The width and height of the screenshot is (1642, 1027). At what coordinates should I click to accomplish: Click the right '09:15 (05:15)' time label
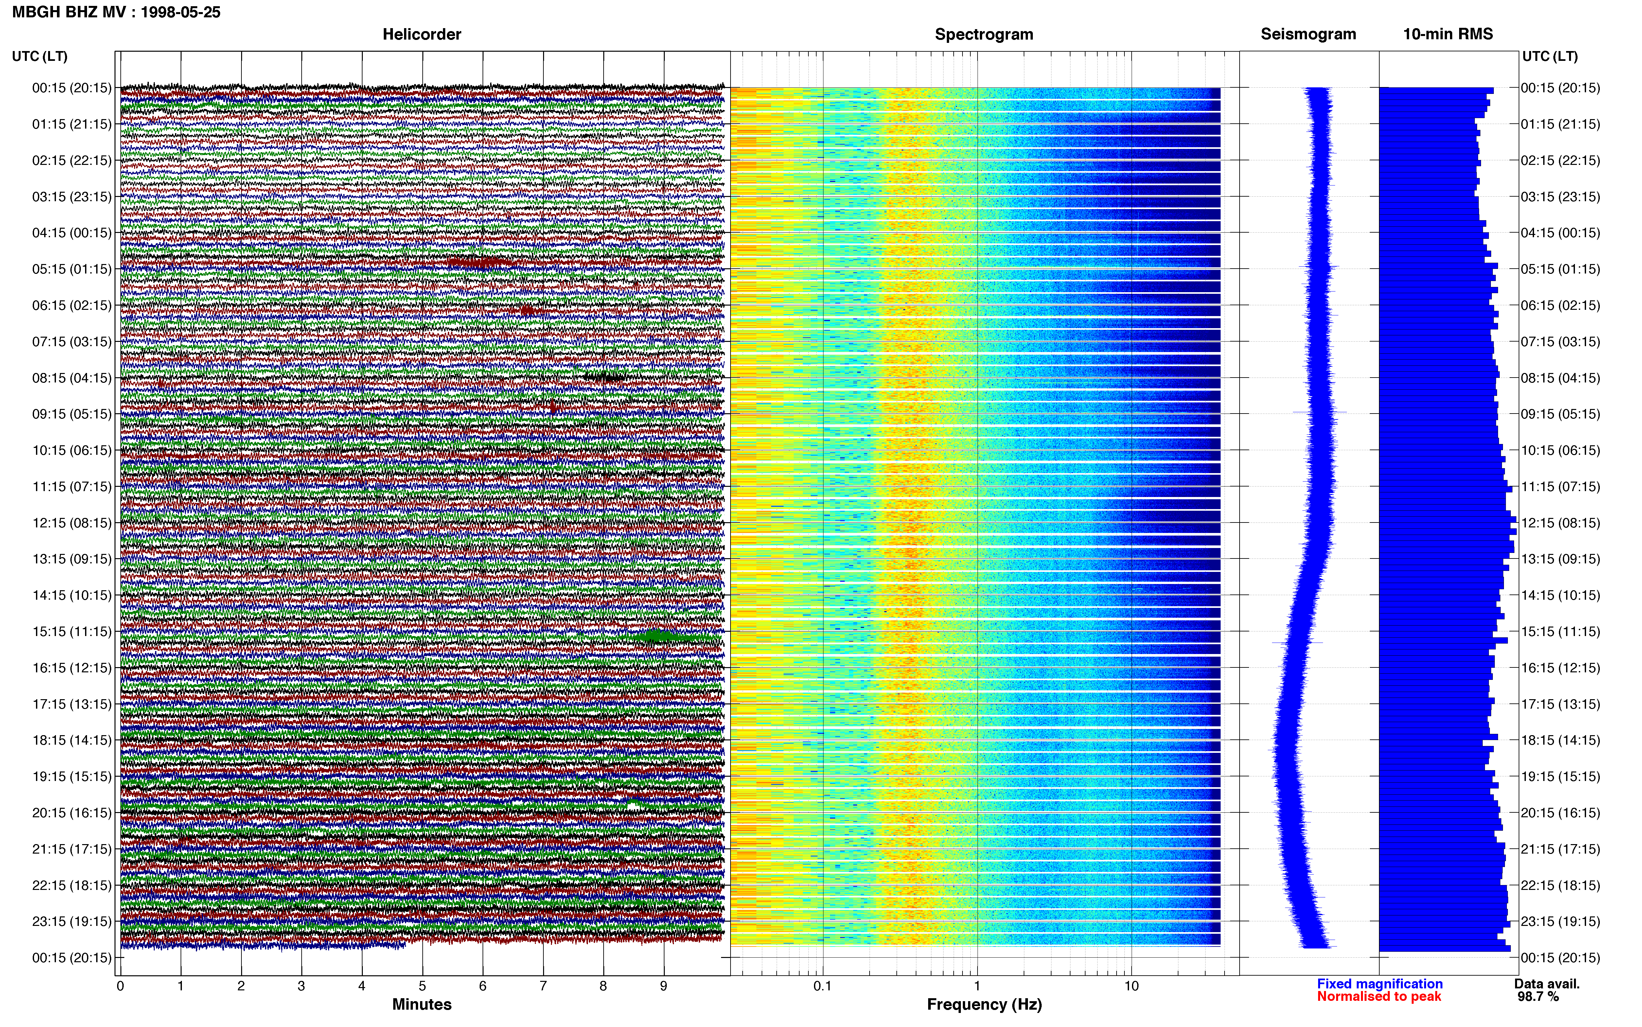click(x=1561, y=414)
